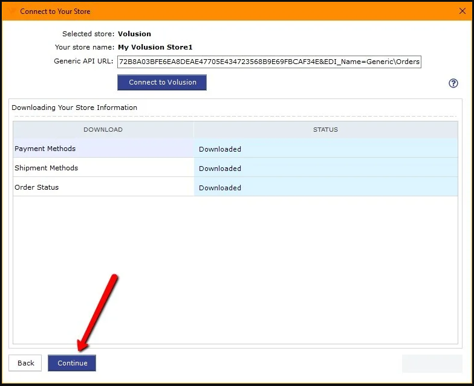Click the selected store value Volusion
This screenshot has height=386, width=474.
pos(134,34)
